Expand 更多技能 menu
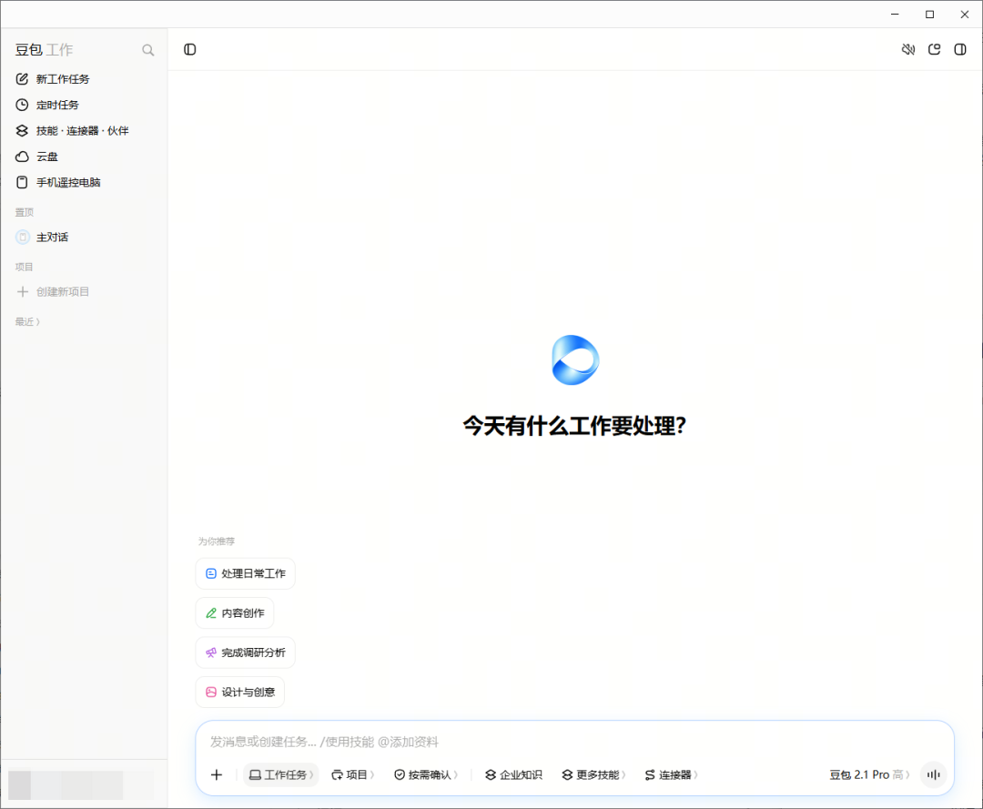This screenshot has height=809, width=983. (x=593, y=774)
